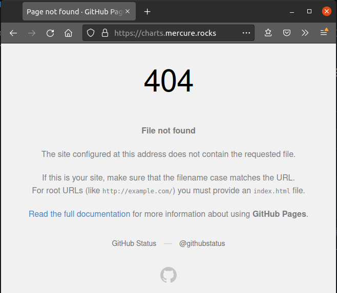Image resolution: width=337 pixels, height=293 pixels.
Task: Open a new tab
Action: [147, 12]
